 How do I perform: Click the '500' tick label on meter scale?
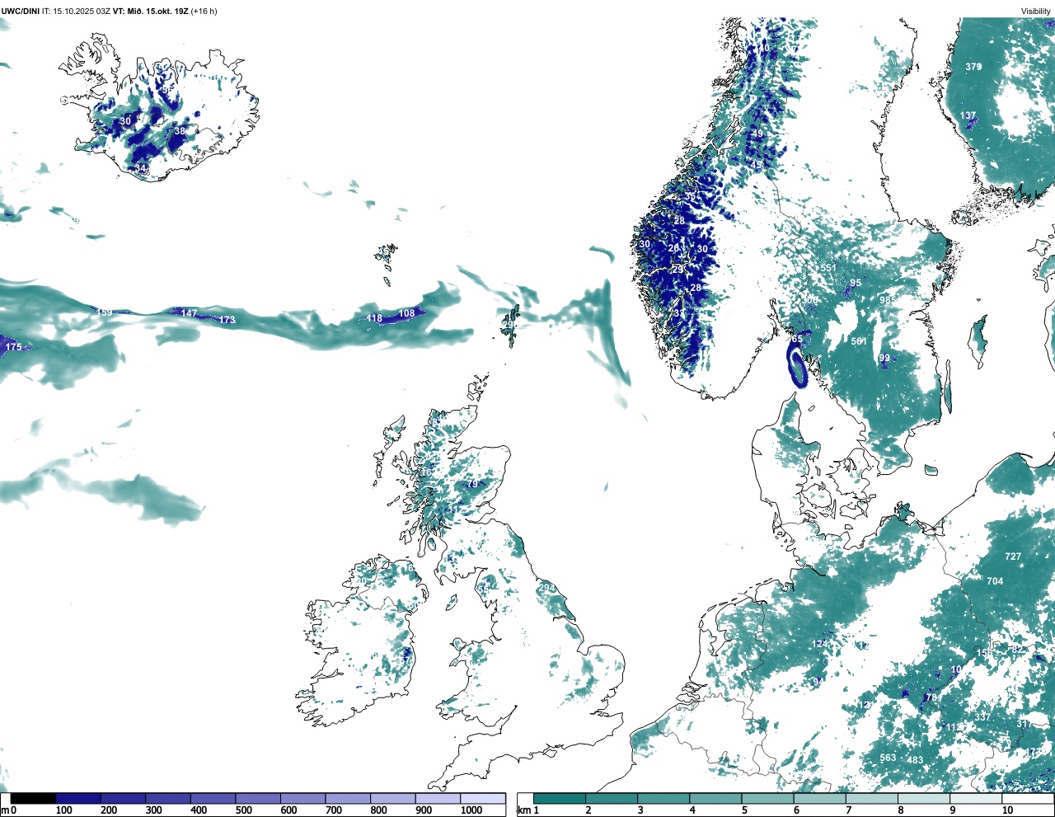(243, 810)
